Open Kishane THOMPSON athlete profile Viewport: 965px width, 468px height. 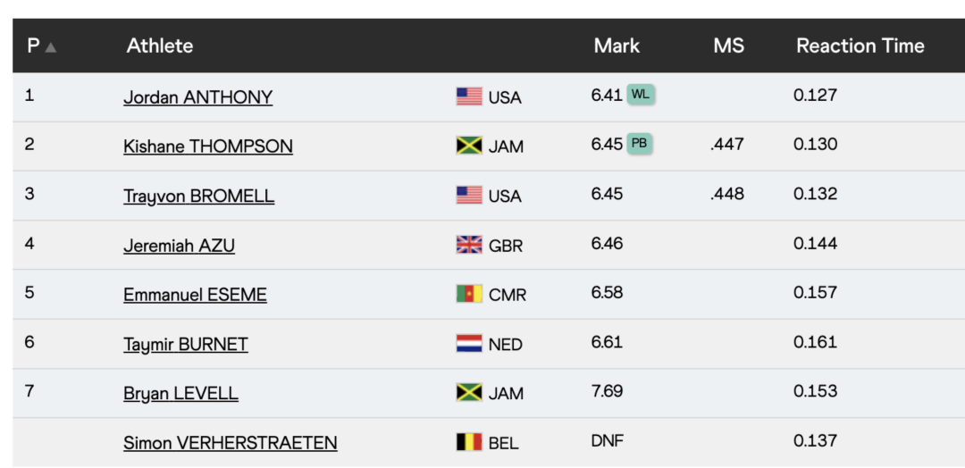tap(207, 146)
